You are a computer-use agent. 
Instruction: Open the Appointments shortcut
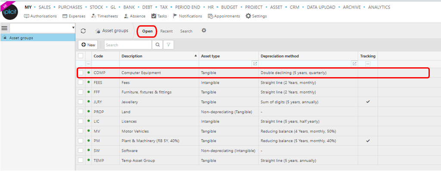pos(224,16)
